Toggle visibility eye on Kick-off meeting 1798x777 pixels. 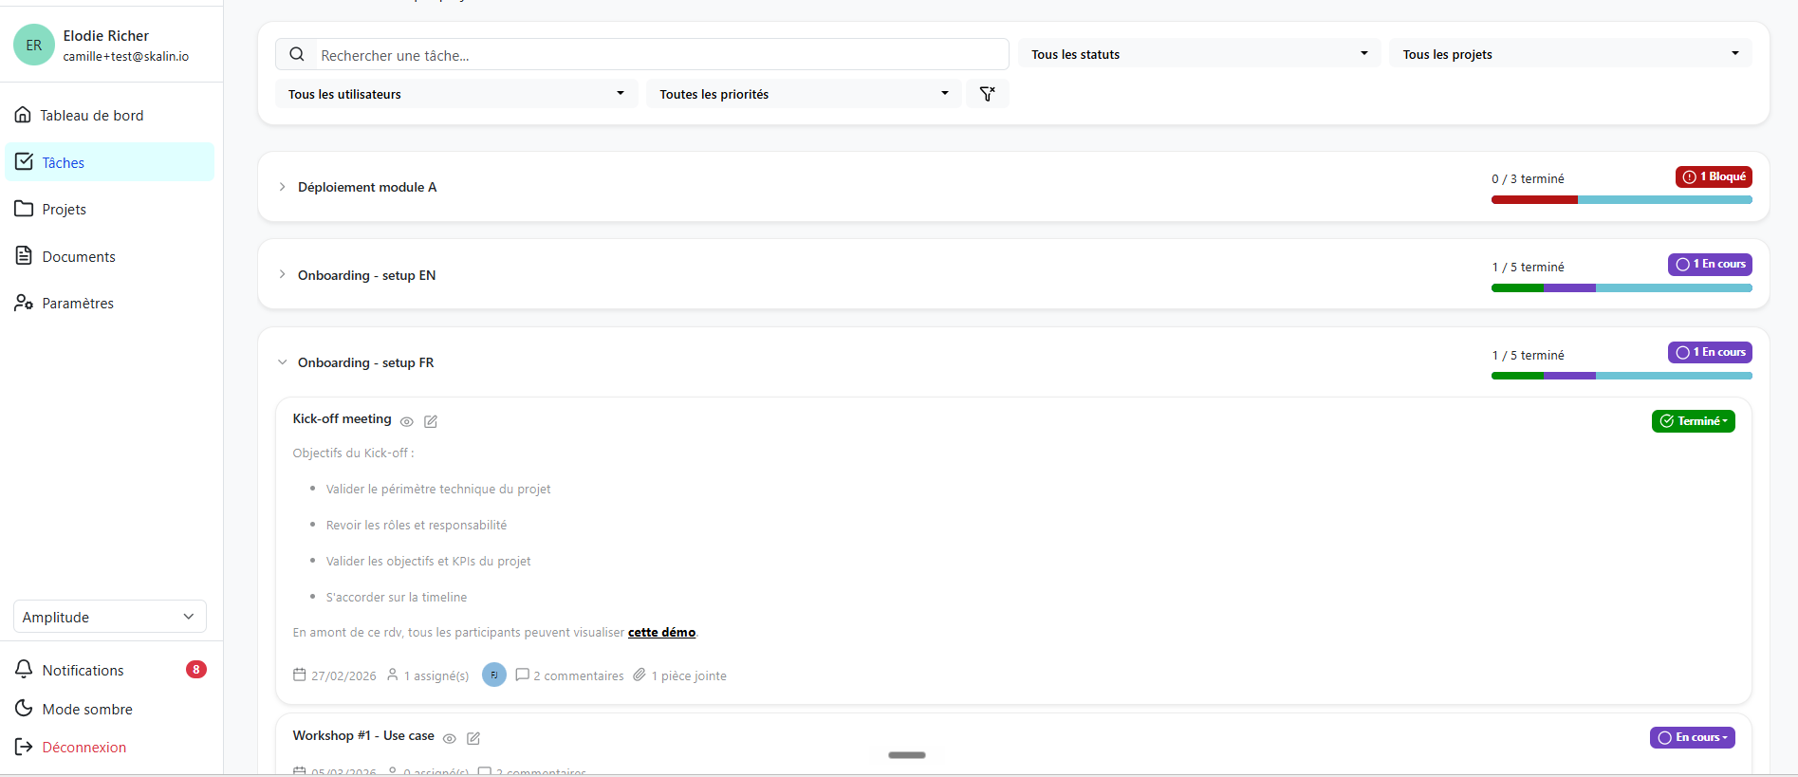407,421
